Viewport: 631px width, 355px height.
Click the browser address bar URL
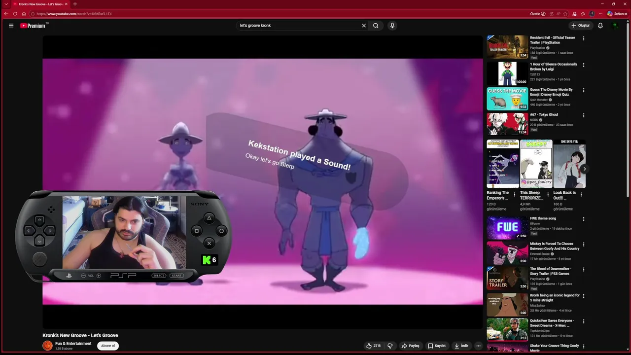(x=74, y=14)
